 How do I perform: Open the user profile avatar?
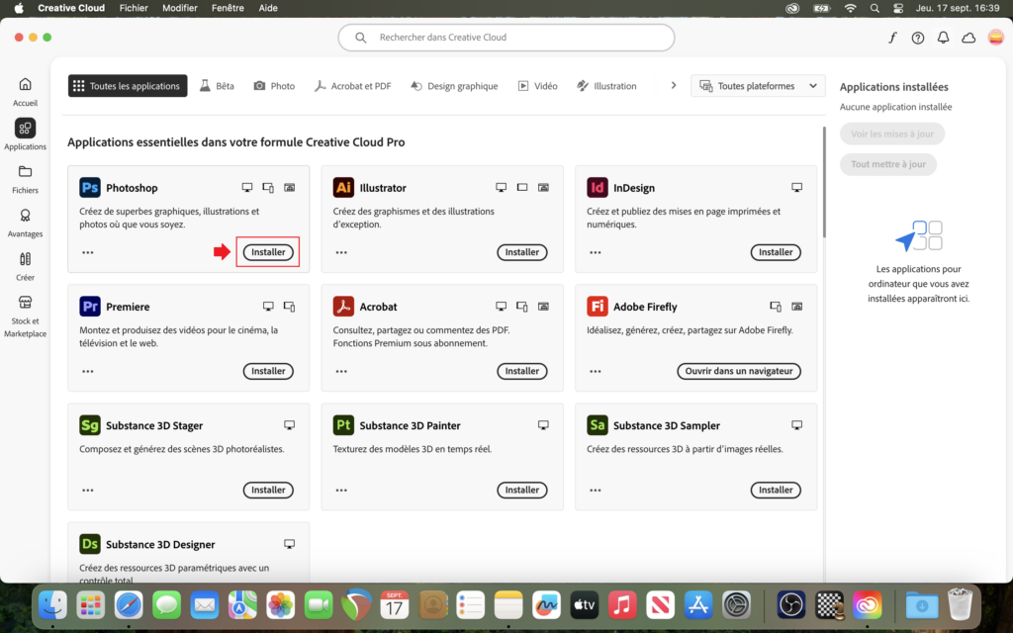[995, 38]
